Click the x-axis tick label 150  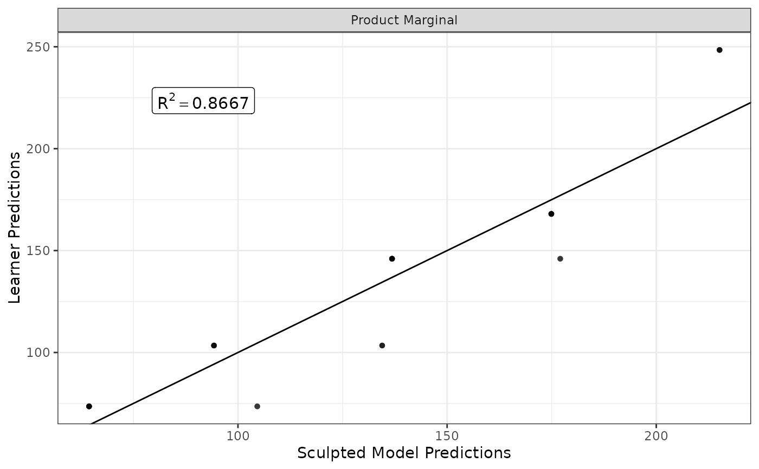point(447,435)
